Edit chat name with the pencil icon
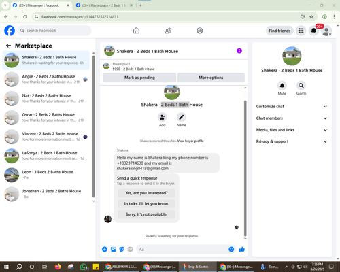Image resolution: width=340 pixels, height=272 pixels. tap(182, 117)
